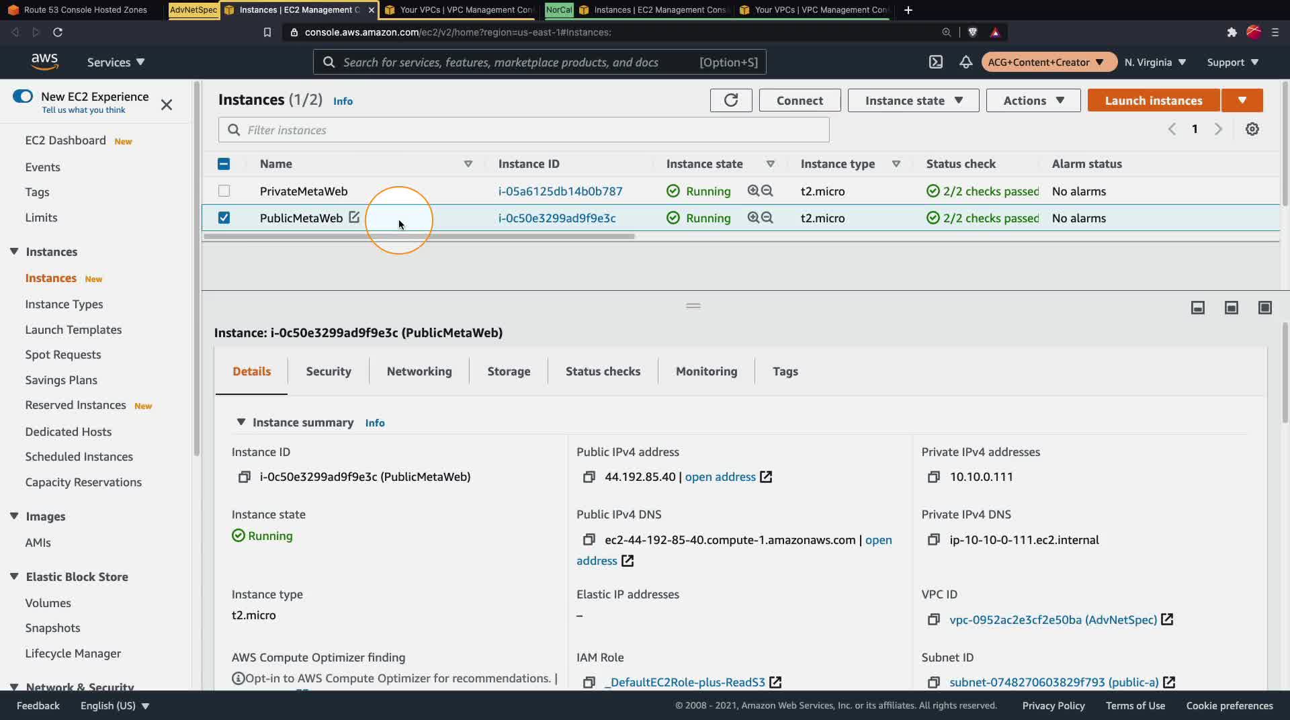This screenshot has width=1290, height=720.
Task: Open instance ID i-05a6125db14b0b787 link
Action: pos(560,191)
